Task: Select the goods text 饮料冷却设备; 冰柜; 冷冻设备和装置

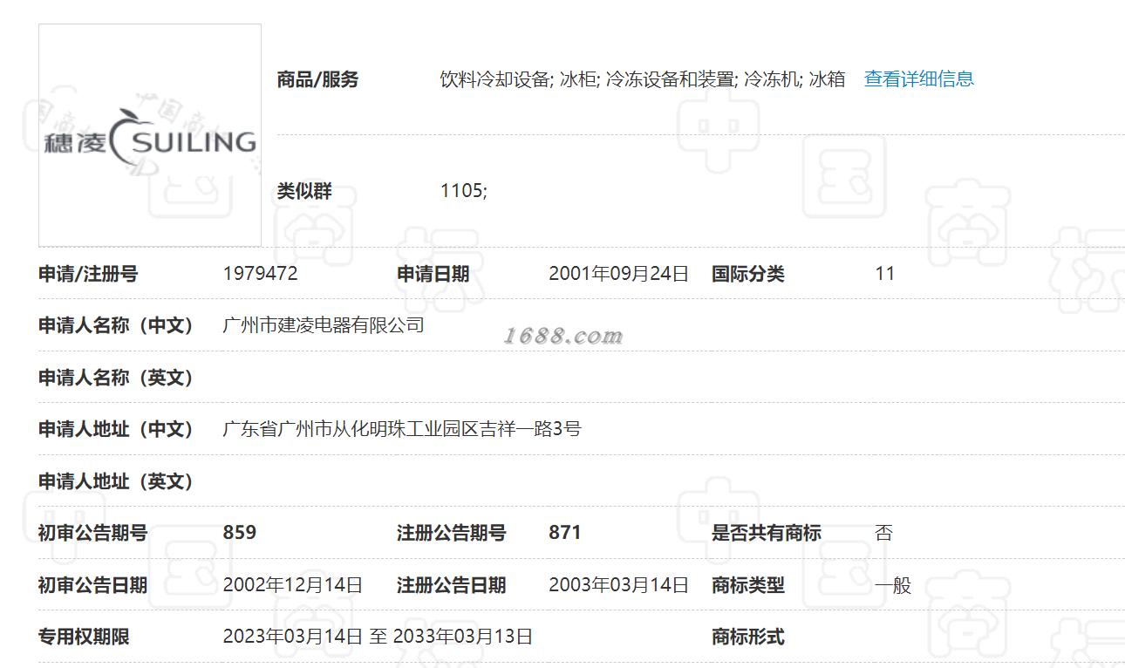Action: 588,79
